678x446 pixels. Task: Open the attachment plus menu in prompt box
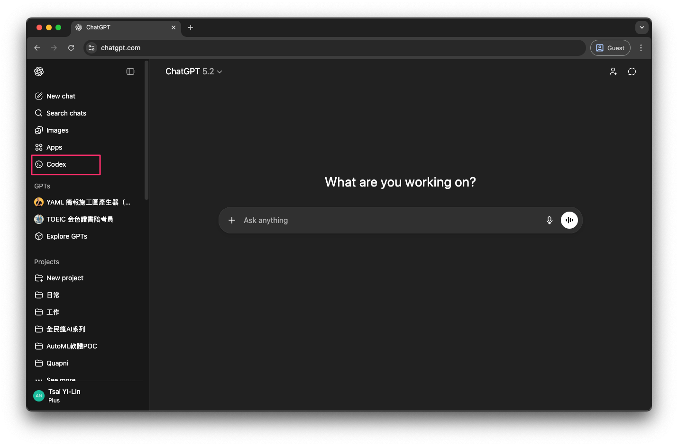click(232, 220)
